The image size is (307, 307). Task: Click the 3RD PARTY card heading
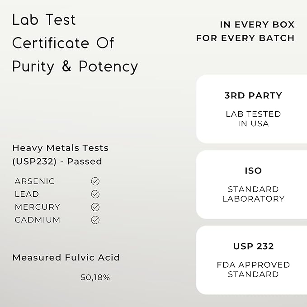tap(253, 95)
